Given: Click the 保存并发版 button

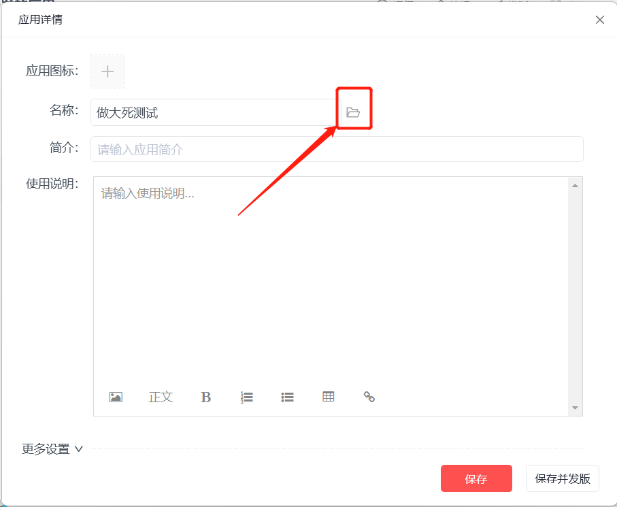Looking at the screenshot, I should [563, 478].
